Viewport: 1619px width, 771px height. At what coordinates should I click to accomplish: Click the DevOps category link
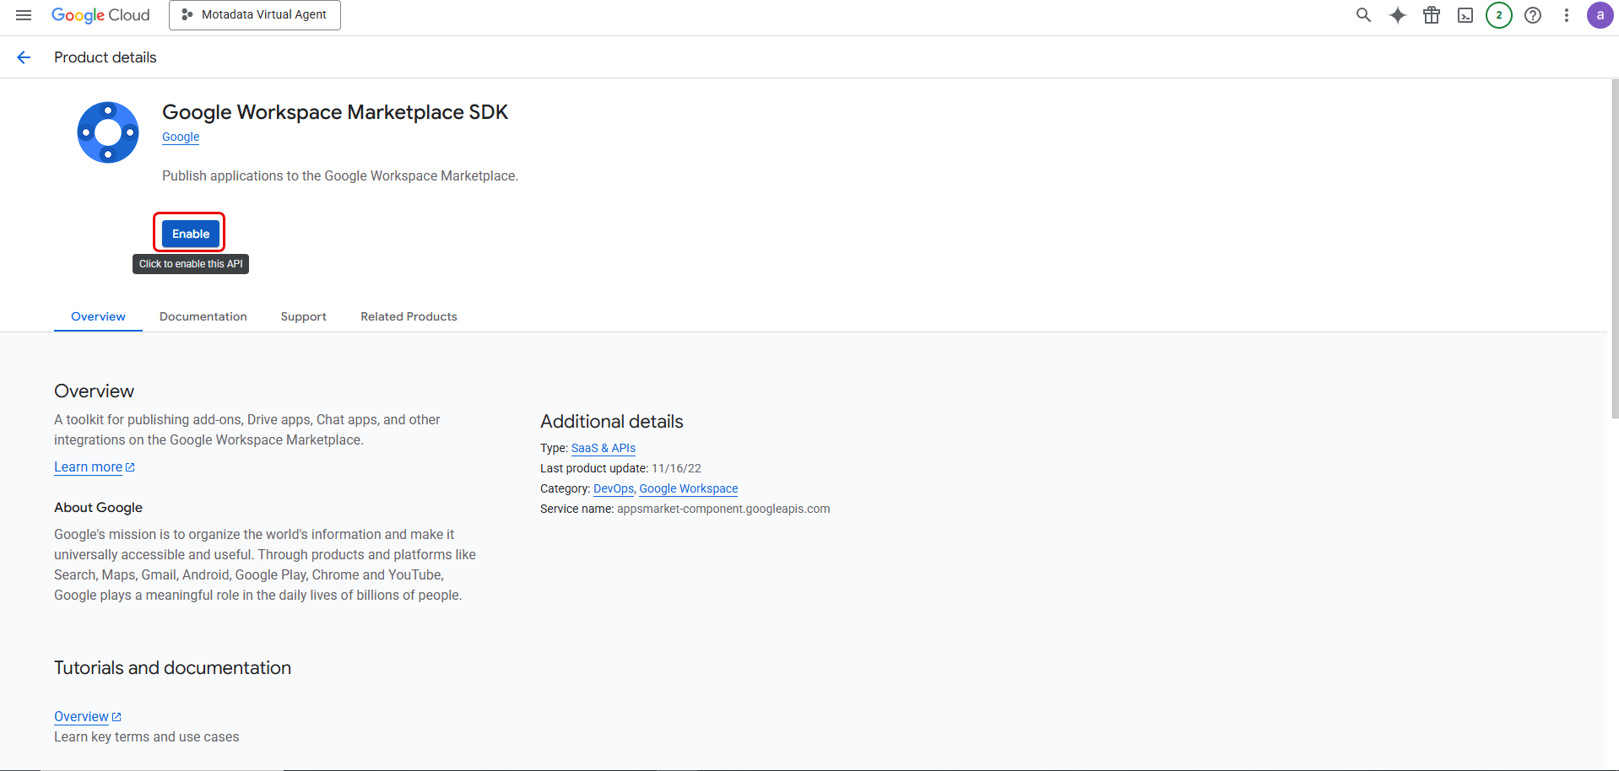pyautogui.click(x=613, y=488)
